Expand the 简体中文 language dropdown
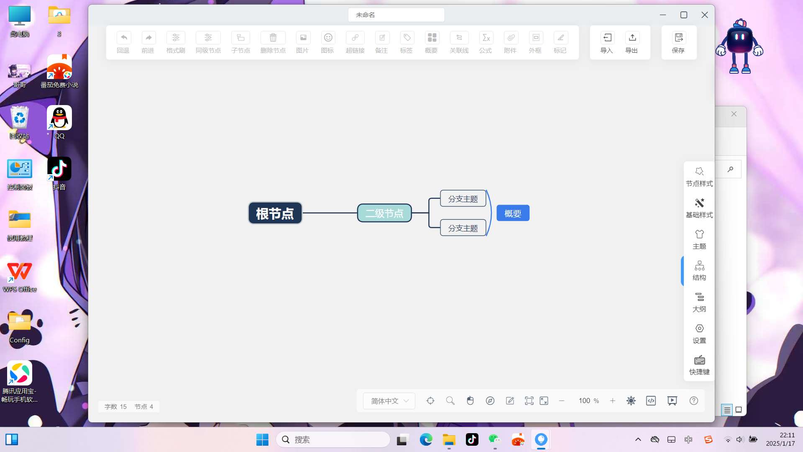 389,401
